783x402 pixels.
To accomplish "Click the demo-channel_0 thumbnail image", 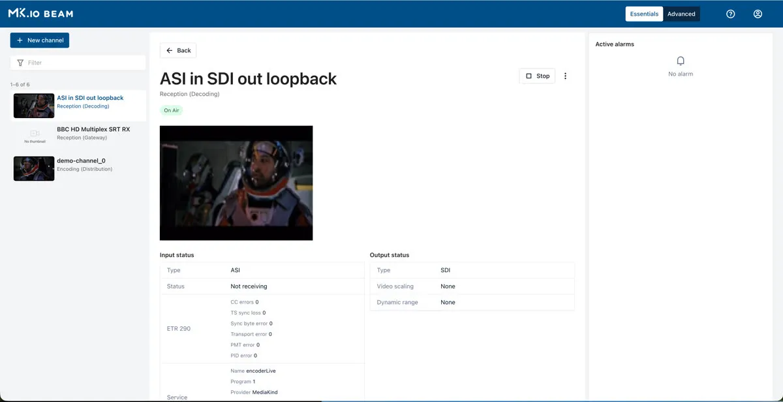I will tap(34, 168).
